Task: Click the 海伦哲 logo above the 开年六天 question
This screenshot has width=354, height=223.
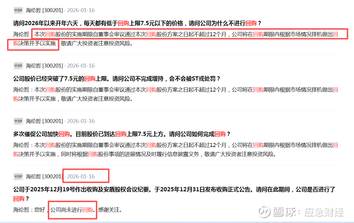Action: pyautogui.click(x=18, y=10)
